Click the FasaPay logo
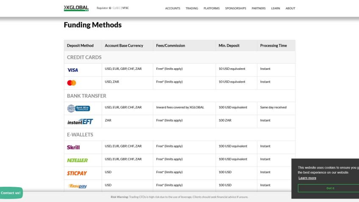Viewport: 359px width, 202px height. point(77,186)
